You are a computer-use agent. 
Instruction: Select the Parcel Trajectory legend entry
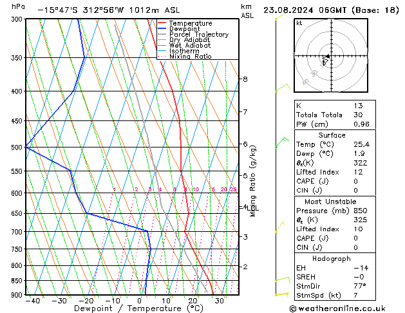click(x=199, y=34)
